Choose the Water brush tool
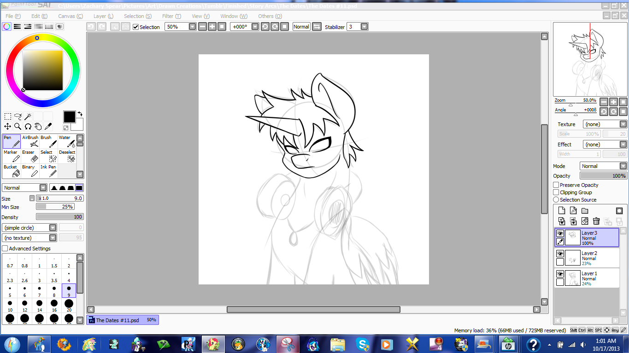Screen dimensions: 629x353 (x=67, y=141)
